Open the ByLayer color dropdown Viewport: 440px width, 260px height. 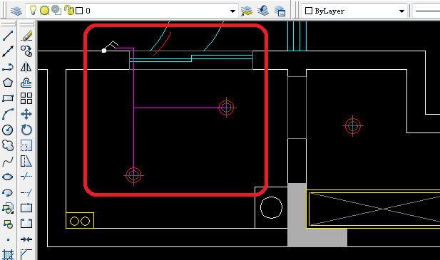(354, 11)
